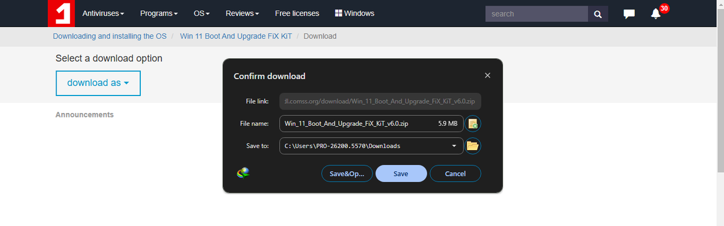724x226 pixels.
Task: Click the Internet Download Manager logo
Action: coord(243,173)
